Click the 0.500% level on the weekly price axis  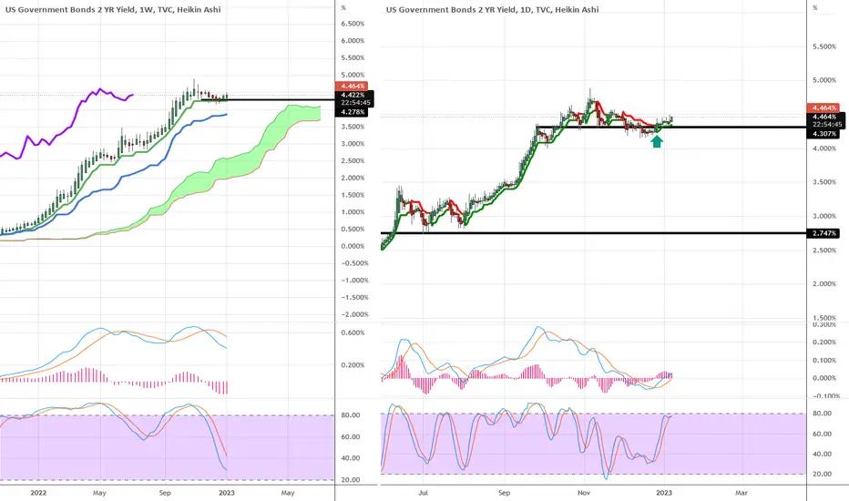click(353, 230)
